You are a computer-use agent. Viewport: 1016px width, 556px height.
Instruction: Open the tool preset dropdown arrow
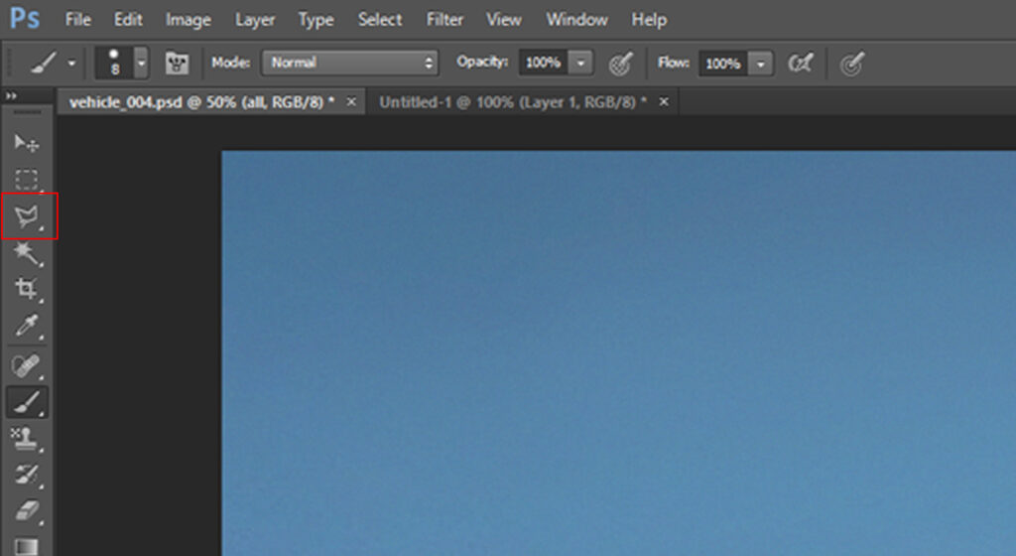(71, 64)
